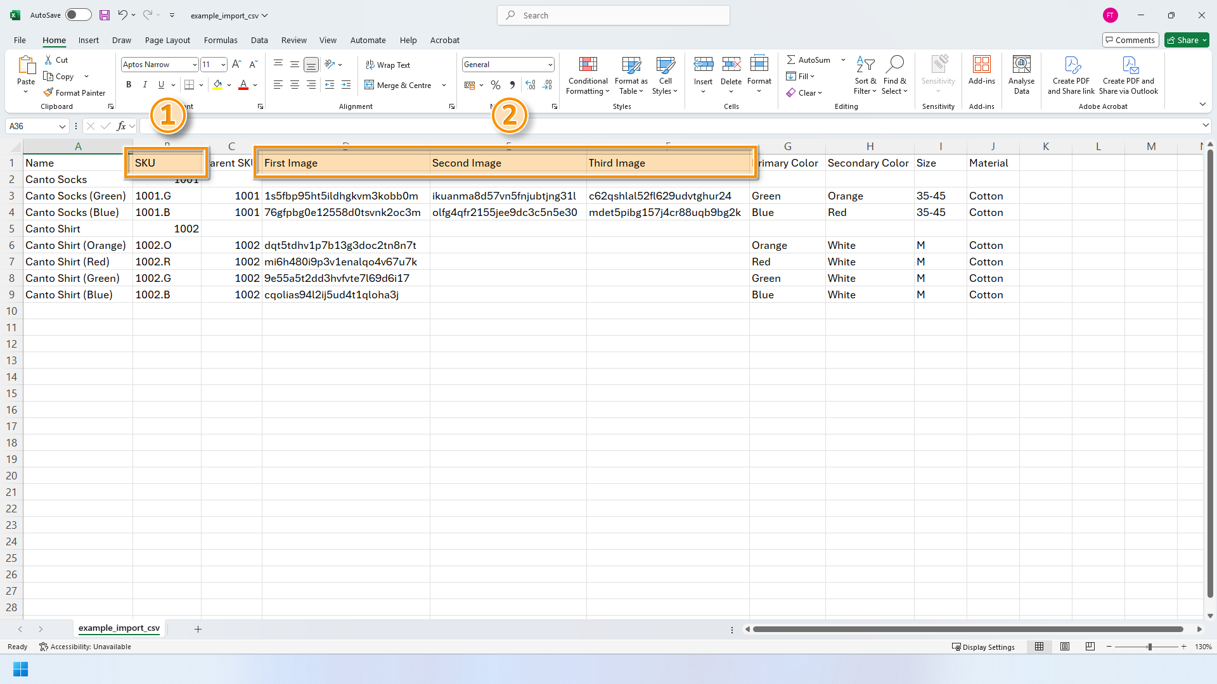Click the zoom slider handle
Viewport: 1217px width, 684px height.
tap(1149, 647)
